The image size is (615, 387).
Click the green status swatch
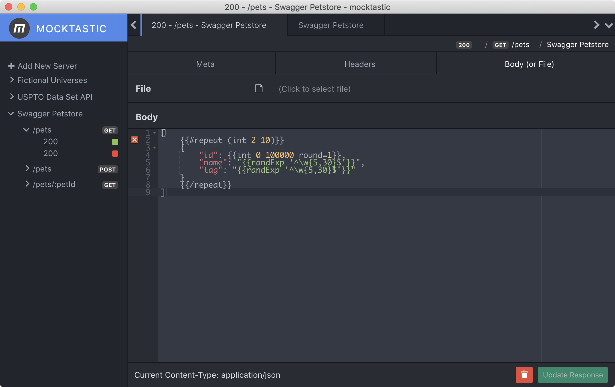(115, 142)
